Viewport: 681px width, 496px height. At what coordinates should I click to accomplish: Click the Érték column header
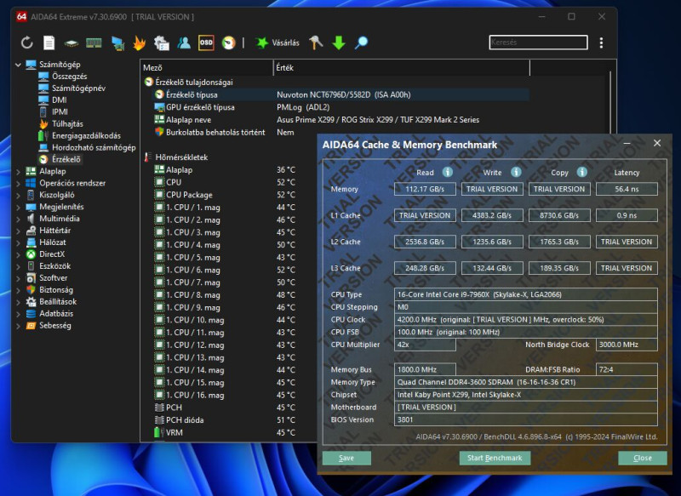402,68
